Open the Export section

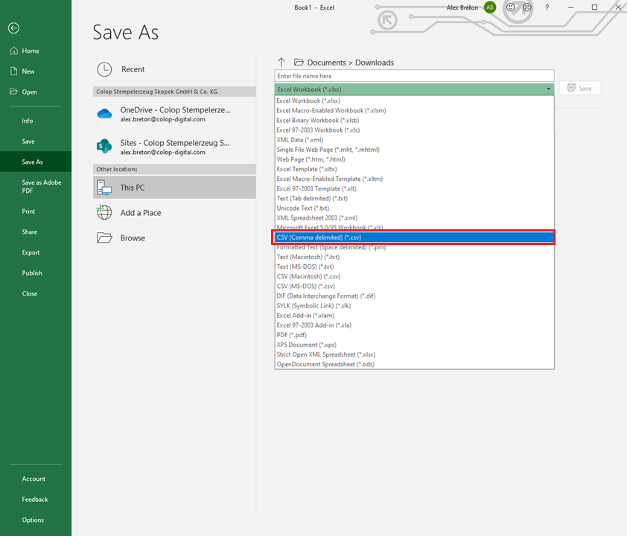32,252
